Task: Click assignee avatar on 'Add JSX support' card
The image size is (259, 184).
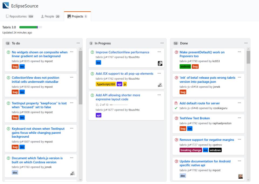Action: (160, 85)
